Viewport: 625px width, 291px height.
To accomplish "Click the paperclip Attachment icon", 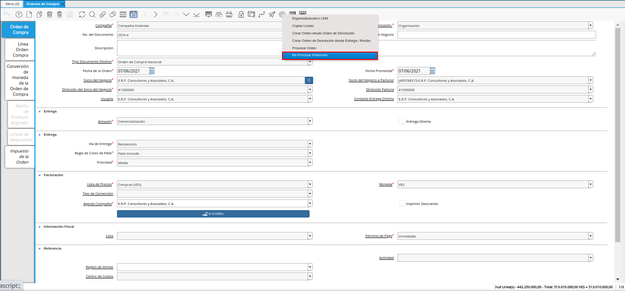I will [x=102, y=14].
